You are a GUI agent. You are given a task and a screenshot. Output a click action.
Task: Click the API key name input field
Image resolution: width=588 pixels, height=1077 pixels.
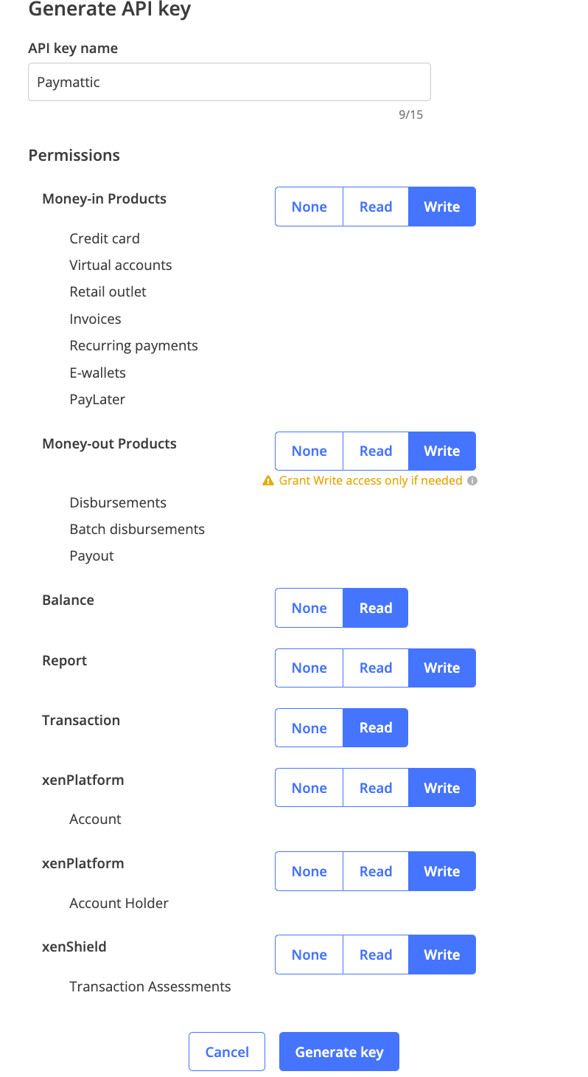[228, 81]
